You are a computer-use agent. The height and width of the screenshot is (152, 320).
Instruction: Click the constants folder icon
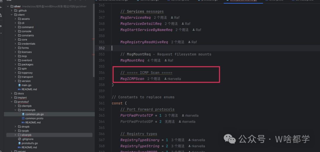click(x=19, y=35)
